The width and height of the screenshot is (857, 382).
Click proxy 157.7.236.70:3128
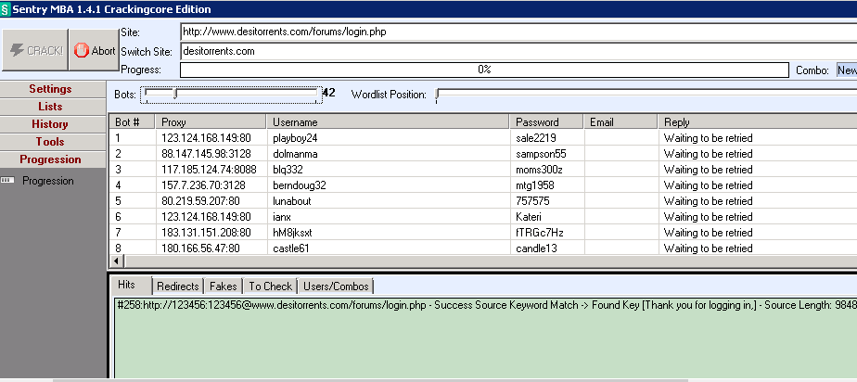(203, 185)
